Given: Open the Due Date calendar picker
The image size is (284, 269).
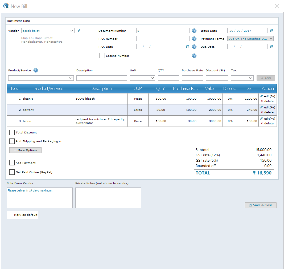Looking at the screenshot, I should pos(272,47).
